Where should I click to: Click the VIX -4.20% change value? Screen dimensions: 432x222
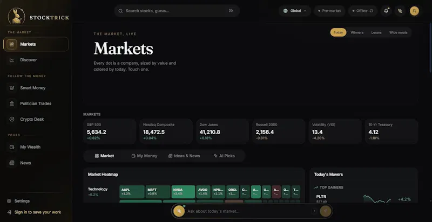(318, 138)
